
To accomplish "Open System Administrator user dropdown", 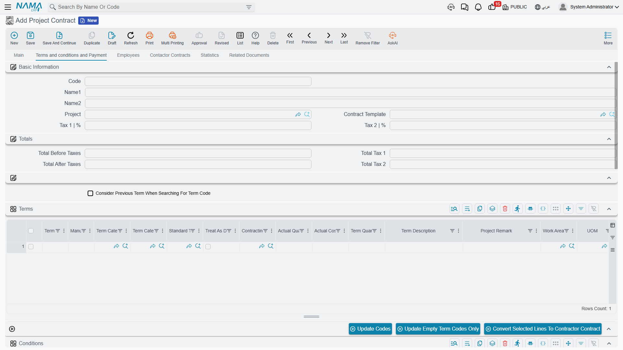I will click(x=589, y=7).
